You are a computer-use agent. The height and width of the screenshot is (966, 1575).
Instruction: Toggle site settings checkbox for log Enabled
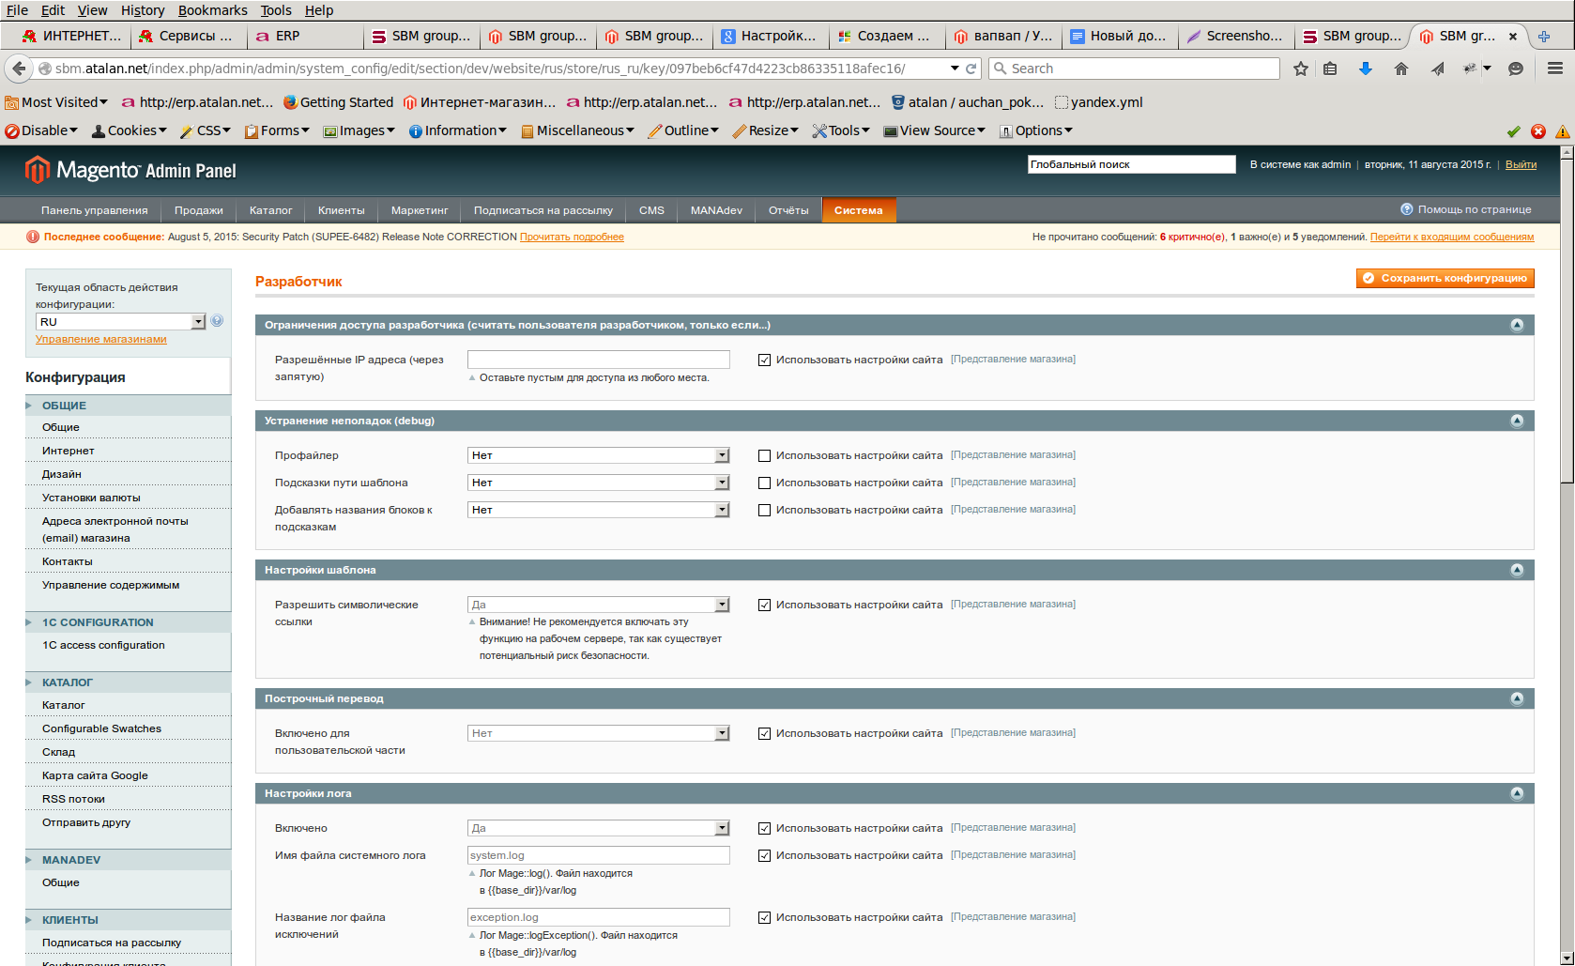[764, 828]
